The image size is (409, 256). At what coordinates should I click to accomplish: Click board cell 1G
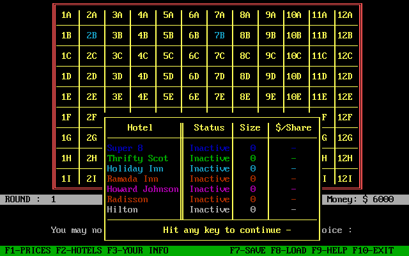click(66, 138)
